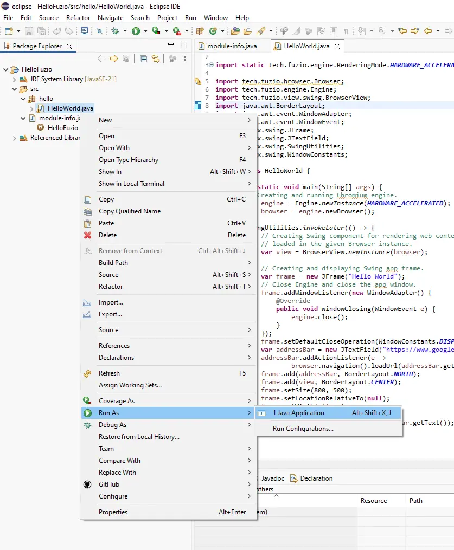Open the Run dropdown arrow
Viewport: 454px width, 550px height.
pos(145,31)
